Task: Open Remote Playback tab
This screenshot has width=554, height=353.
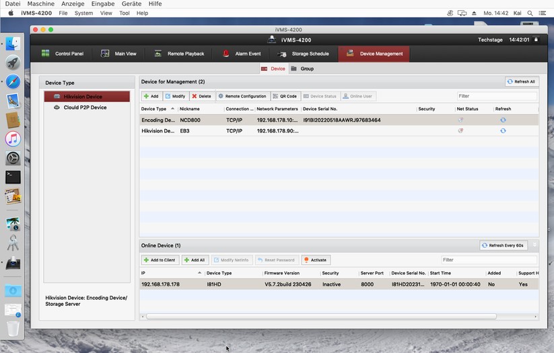Action: click(180, 54)
